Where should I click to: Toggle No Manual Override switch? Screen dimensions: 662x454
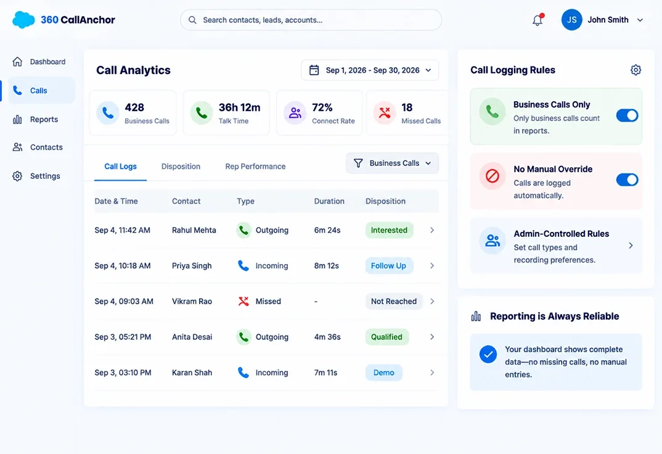pos(627,180)
